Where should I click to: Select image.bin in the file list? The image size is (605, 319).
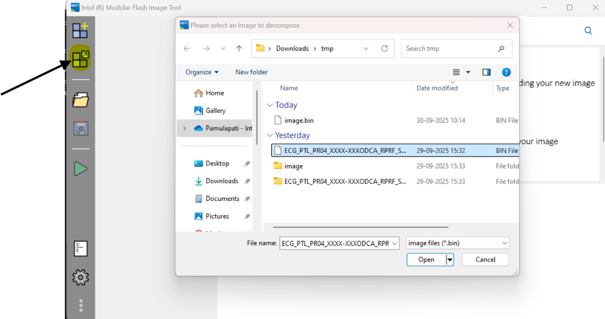[299, 120]
